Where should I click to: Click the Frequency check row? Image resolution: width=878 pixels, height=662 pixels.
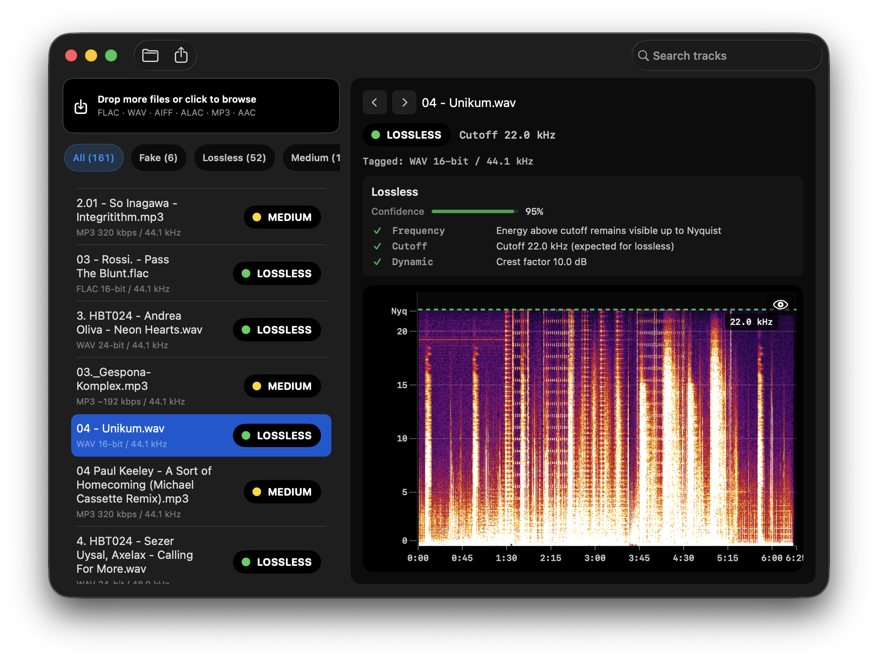tap(547, 230)
